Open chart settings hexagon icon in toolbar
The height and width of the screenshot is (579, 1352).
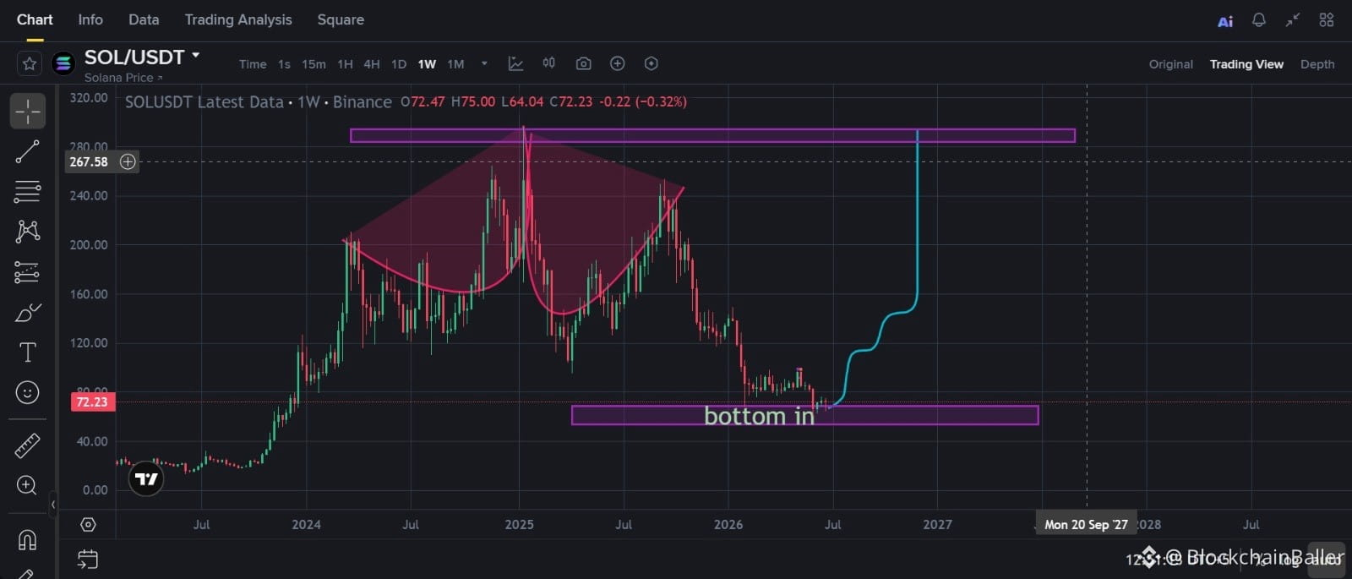[x=651, y=63]
